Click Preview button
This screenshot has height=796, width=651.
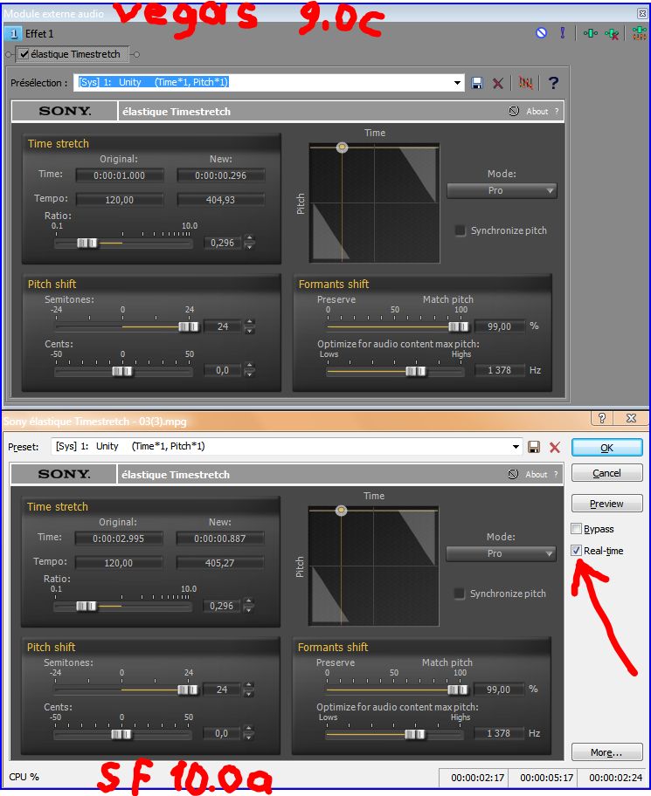click(x=606, y=504)
